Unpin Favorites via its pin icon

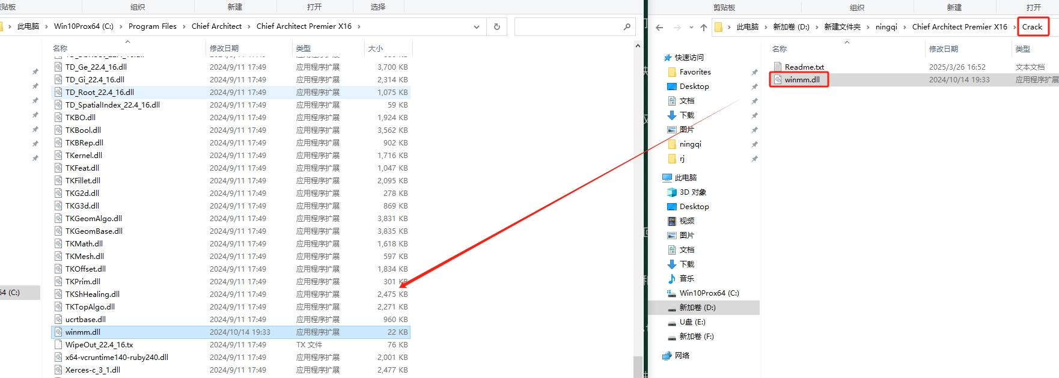coord(754,72)
